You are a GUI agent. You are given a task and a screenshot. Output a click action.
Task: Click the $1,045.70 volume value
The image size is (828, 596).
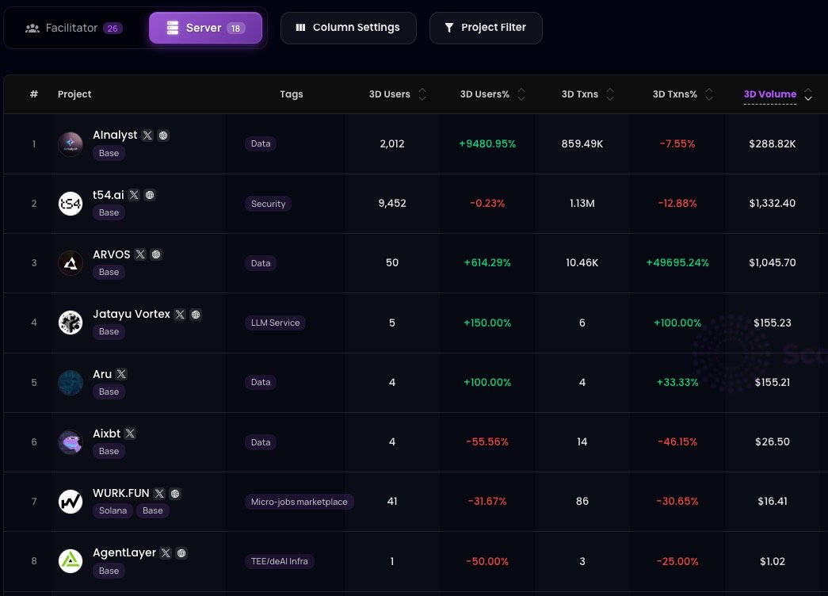pos(772,262)
